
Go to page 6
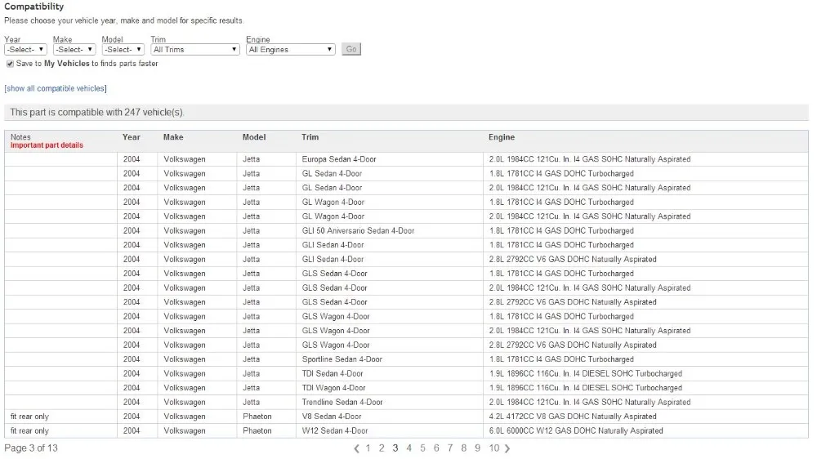pos(436,448)
